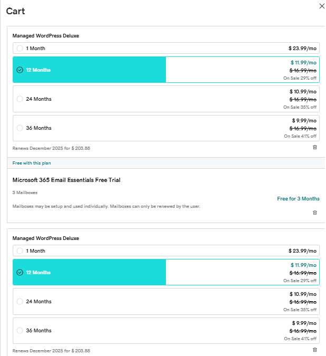Select 12 Months radio in second Managed WordPress Deluxe
326x356 pixels.
point(20,273)
